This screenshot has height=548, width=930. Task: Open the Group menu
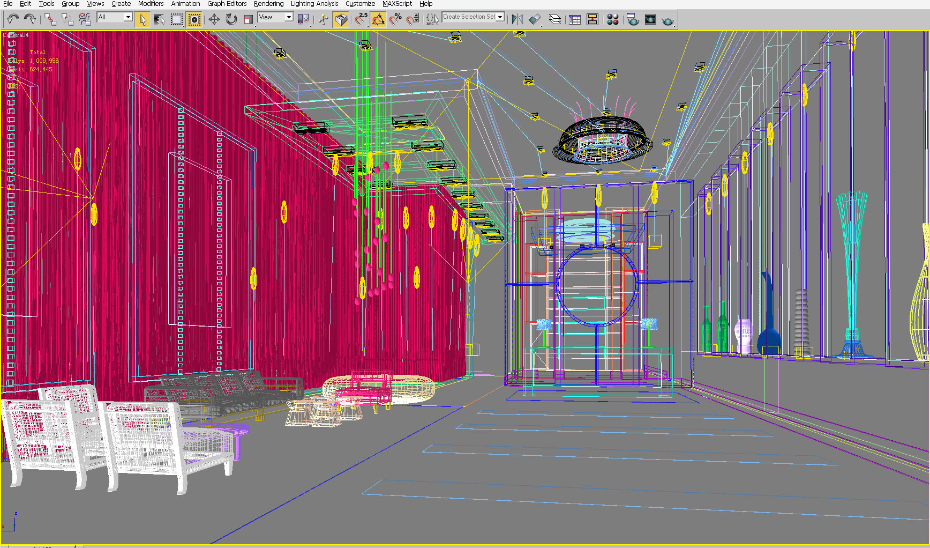(70, 4)
